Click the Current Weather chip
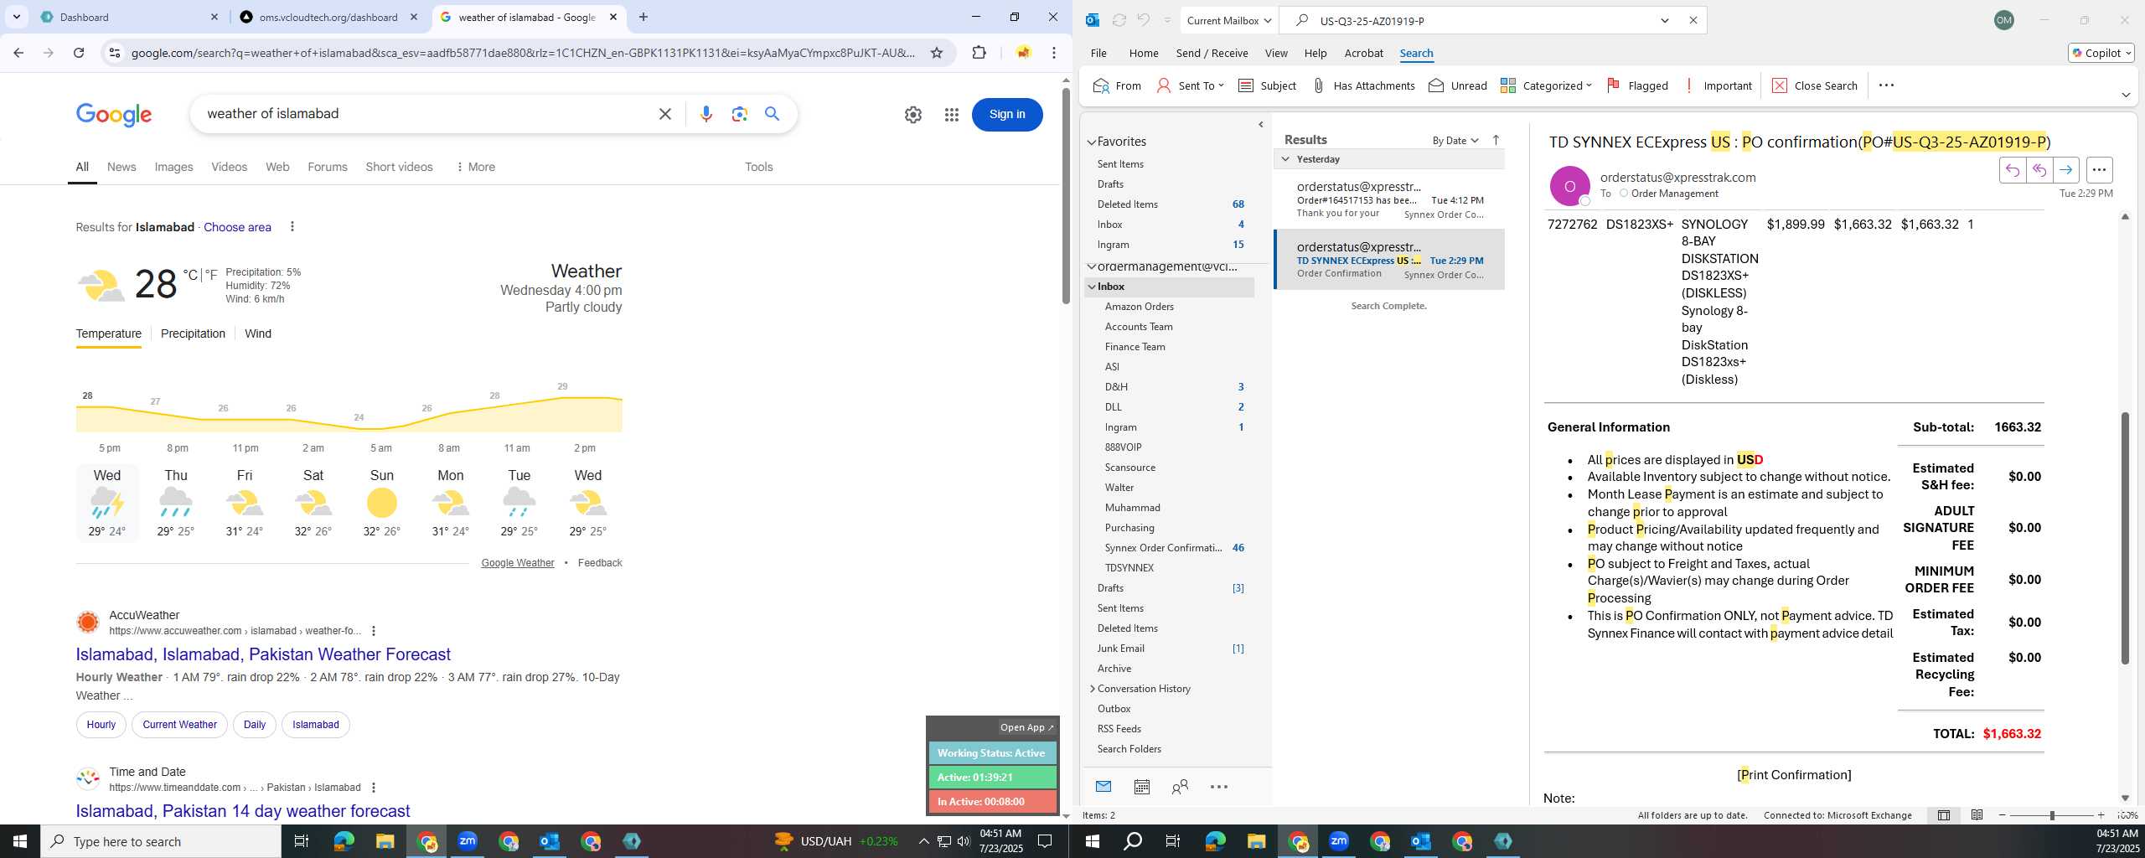This screenshot has width=2145, height=858. pos(179,725)
